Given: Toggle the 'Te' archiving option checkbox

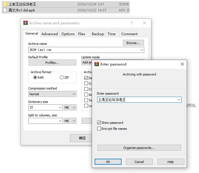Looking at the screenshot, I should coord(86,100).
